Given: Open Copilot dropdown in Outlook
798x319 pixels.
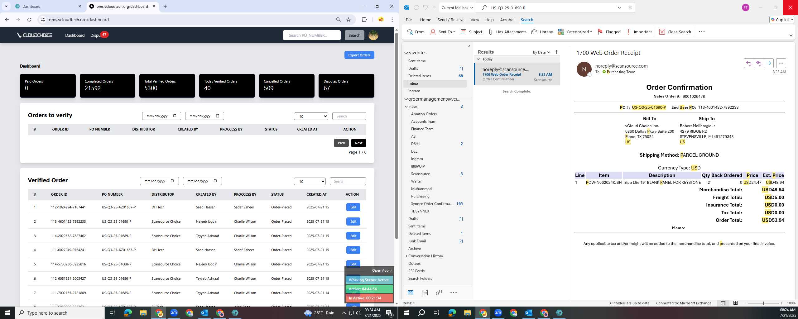Looking at the screenshot, I should coord(782,20).
